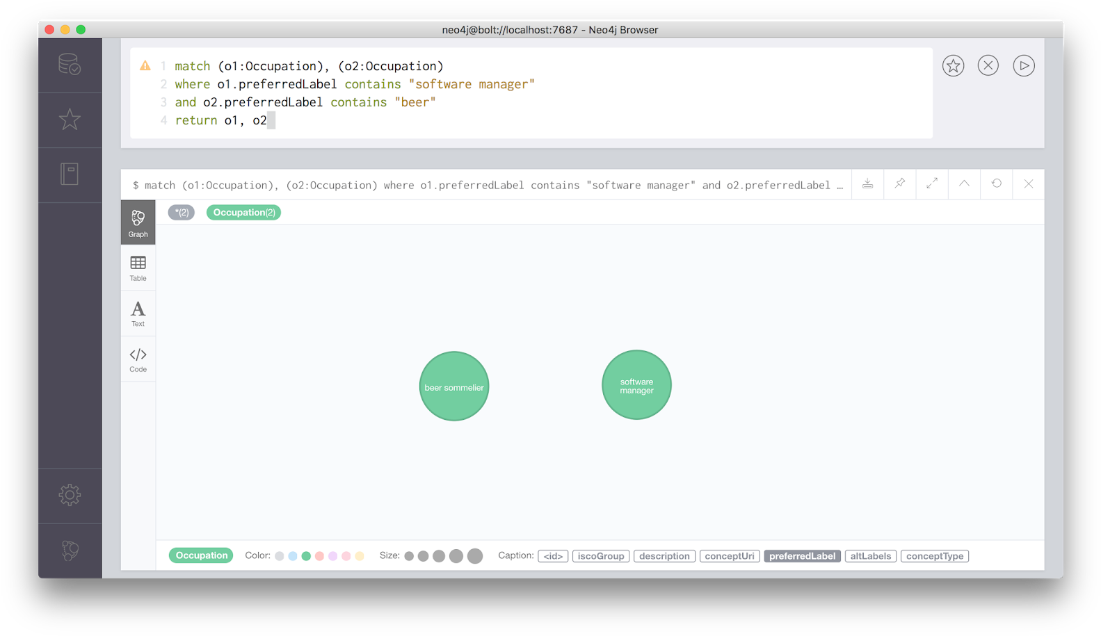Set caption to <id>
Viewport: 1101px width, 636px height.
[553, 556]
